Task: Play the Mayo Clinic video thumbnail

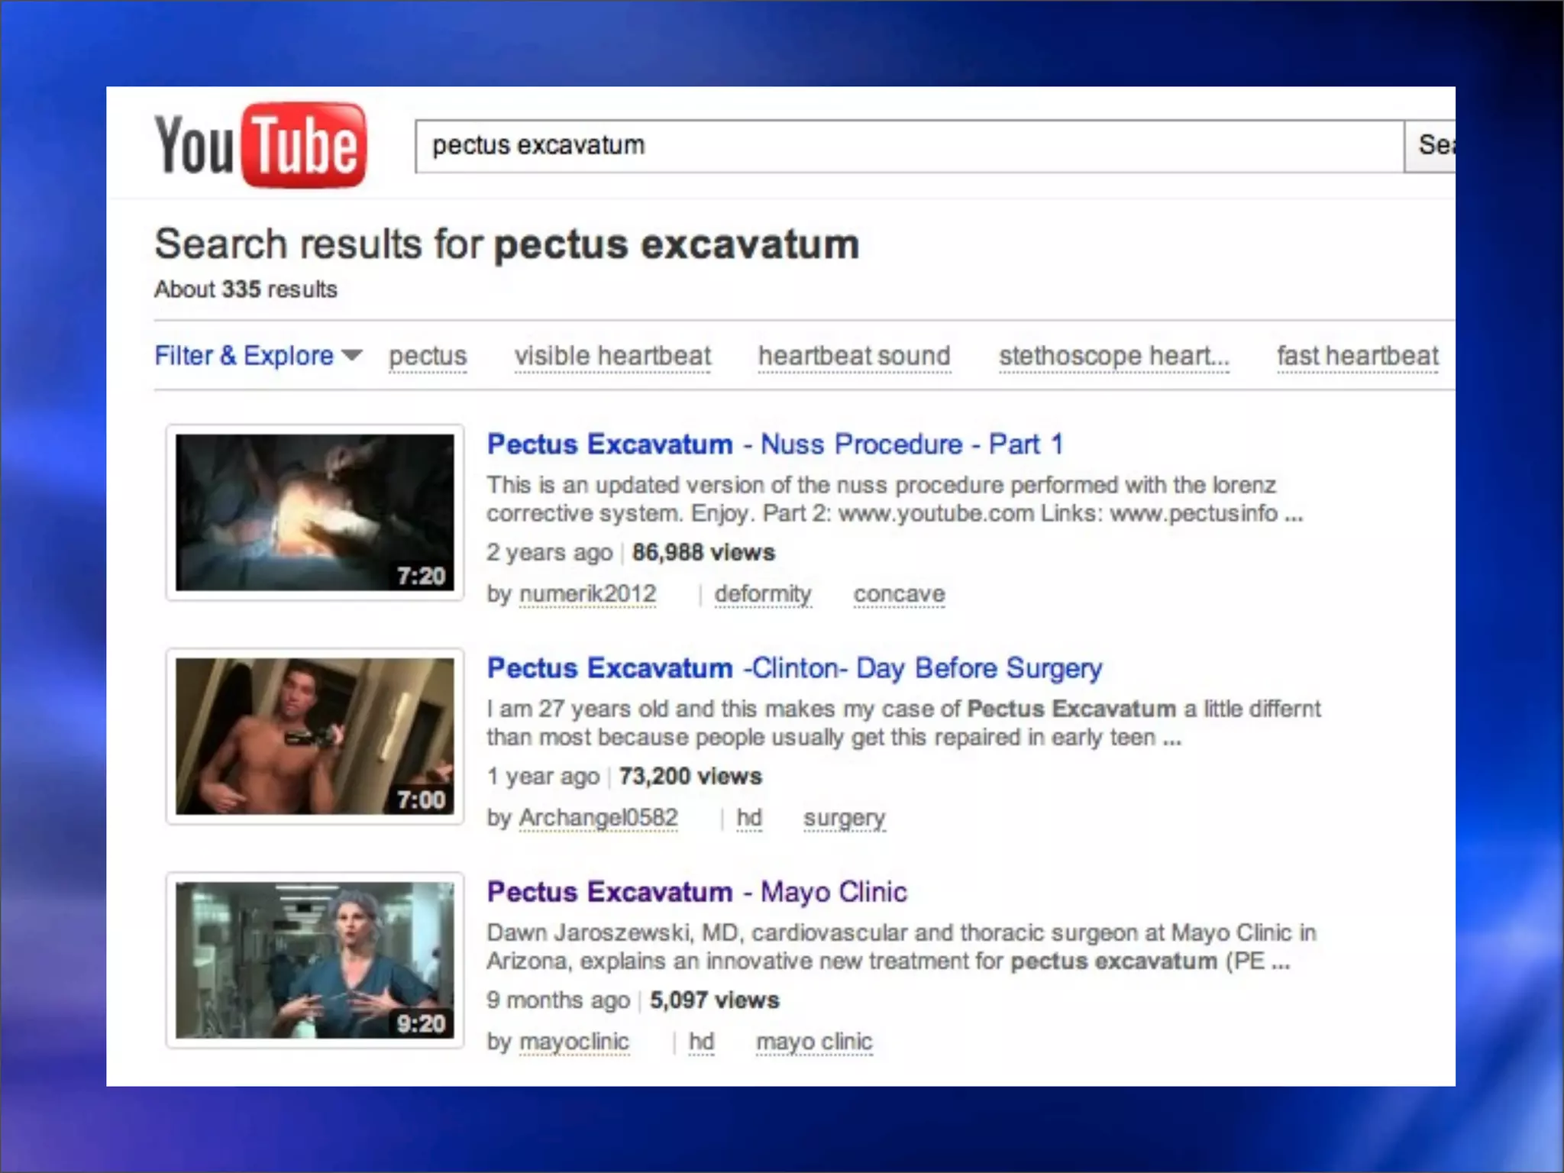Action: (315, 960)
